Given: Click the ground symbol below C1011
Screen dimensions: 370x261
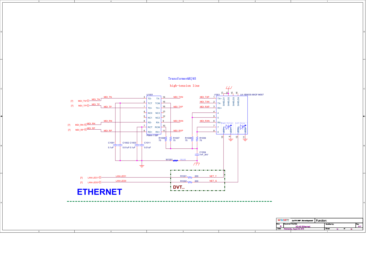Looking at the screenshot, I should tap(142, 166).
